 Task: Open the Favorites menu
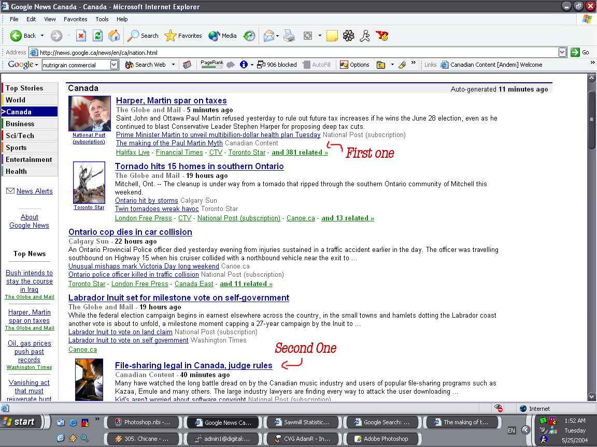pyautogui.click(x=75, y=19)
